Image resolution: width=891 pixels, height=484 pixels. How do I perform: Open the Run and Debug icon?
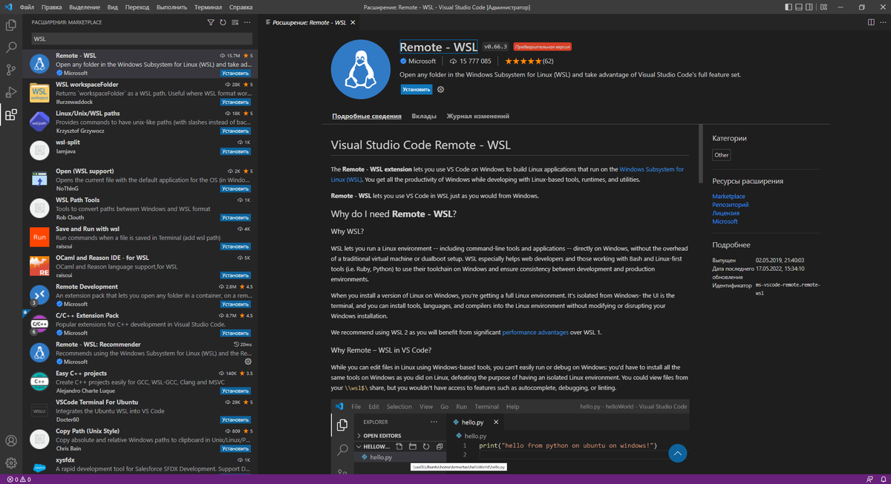click(x=10, y=91)
